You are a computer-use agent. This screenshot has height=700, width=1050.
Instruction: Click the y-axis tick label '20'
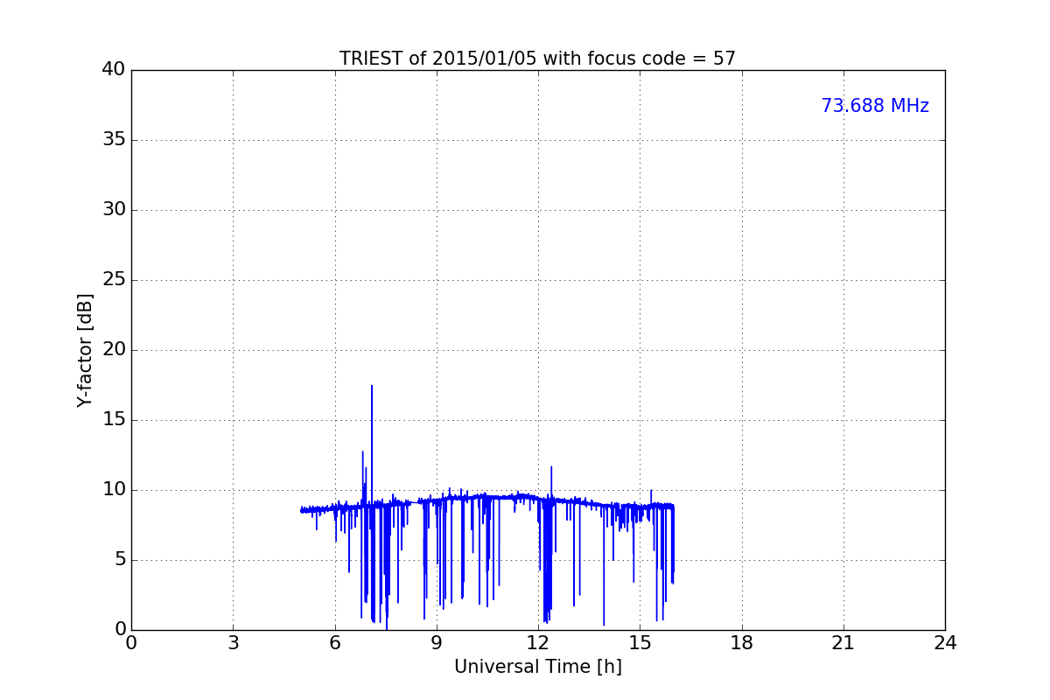(x=114, y=350)
